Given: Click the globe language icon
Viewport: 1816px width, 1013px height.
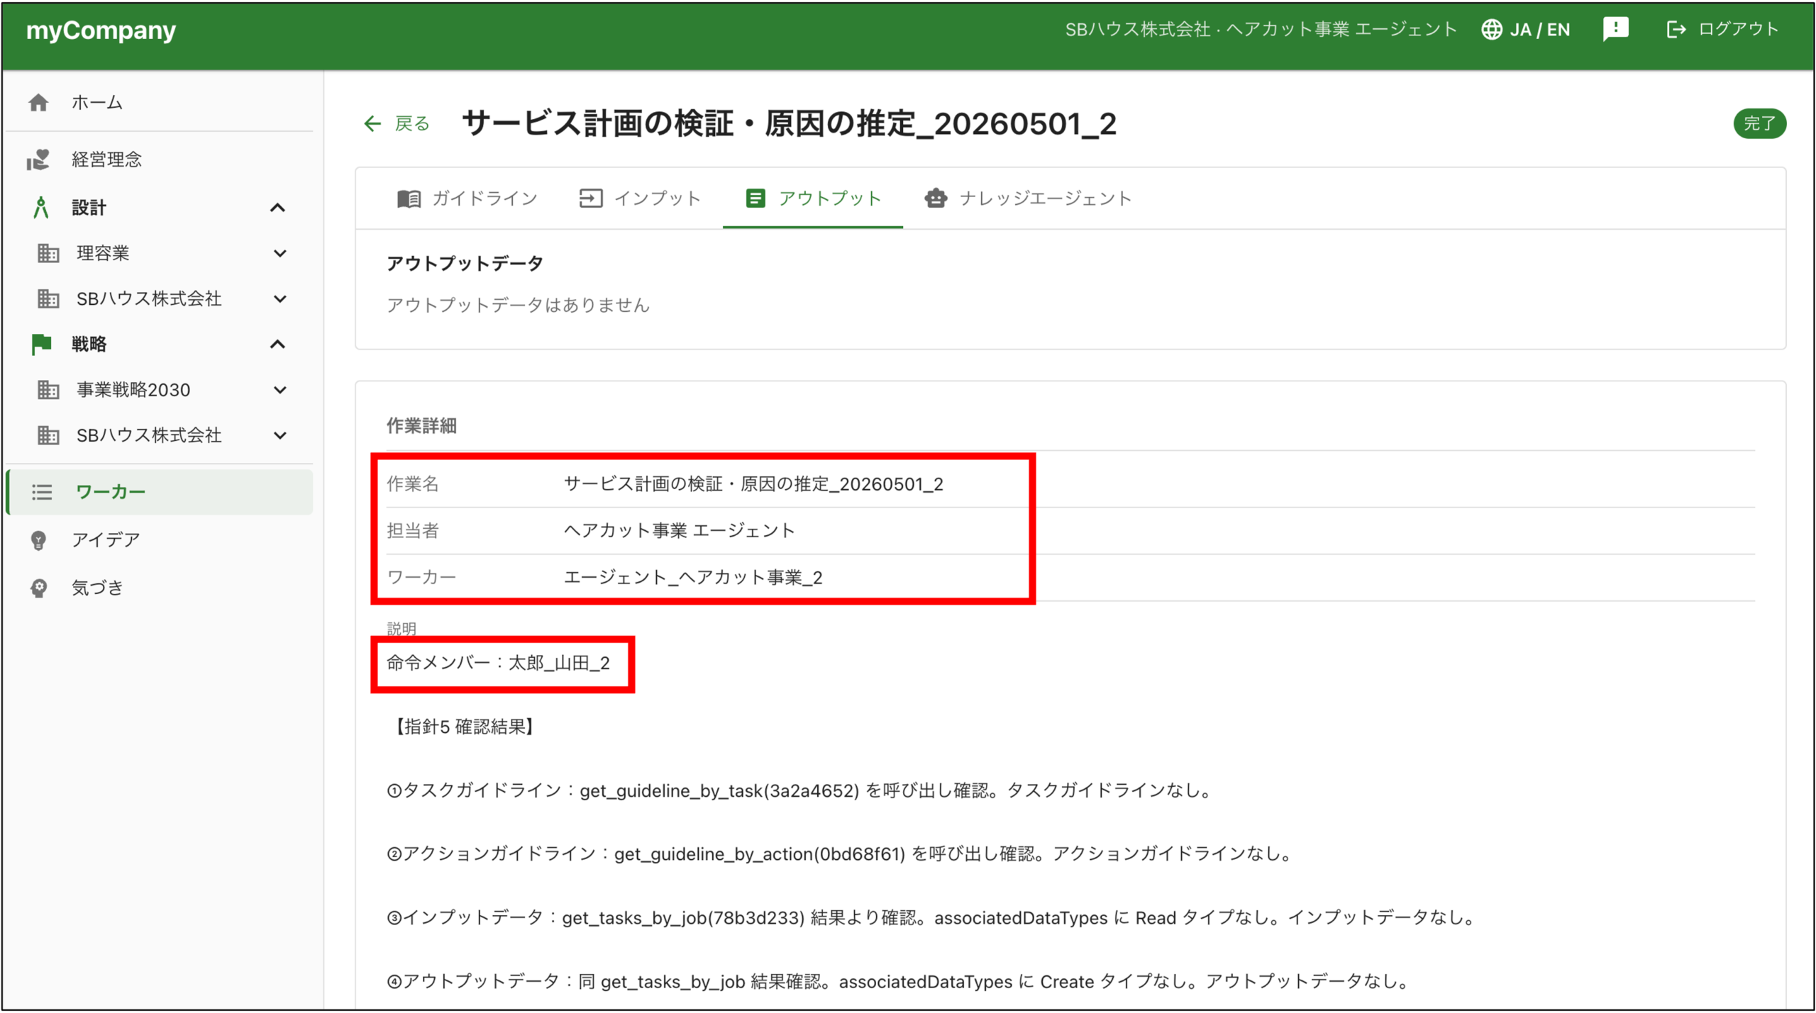Looking at the screenshot, I should click(x=1491, y=29).
